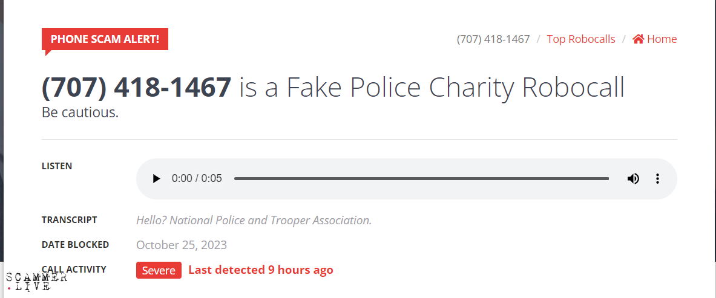Click the PHONE SCAM ALERT badge

coord(105,39)
